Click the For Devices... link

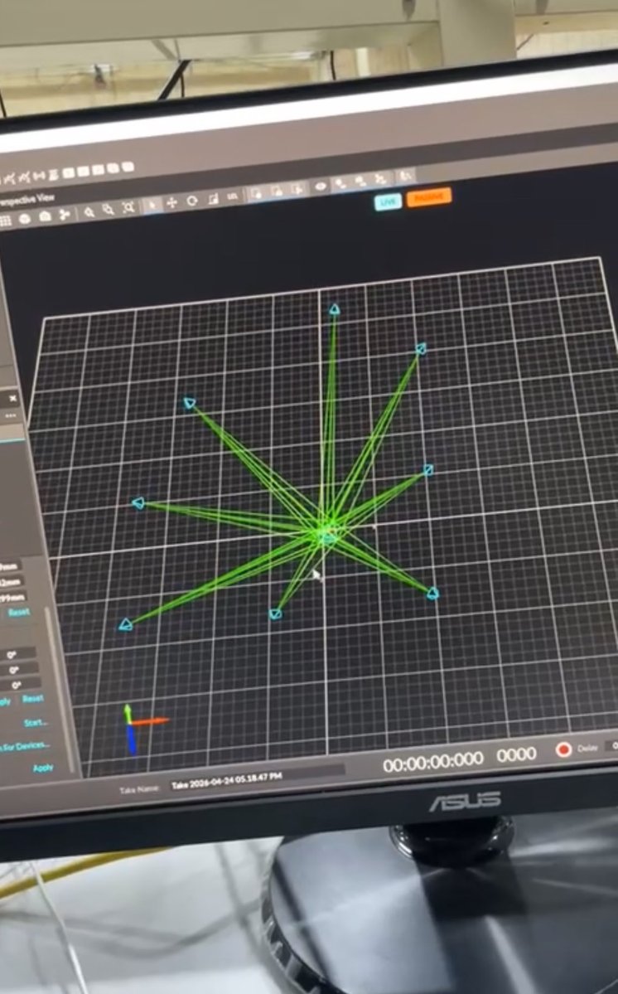tap(24, 746)
